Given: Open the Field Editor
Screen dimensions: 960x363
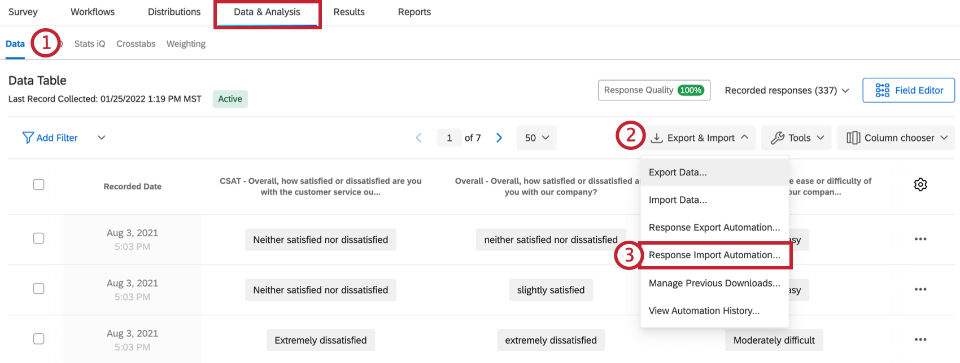Looking at the screenshot, I should (x=909, y=90).
